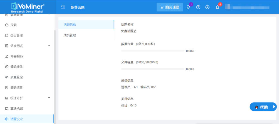Screen dimensions: 279x124
Task: Click the 0.00% beside the 数据容量 bar
Action: [x=190, y=51]
